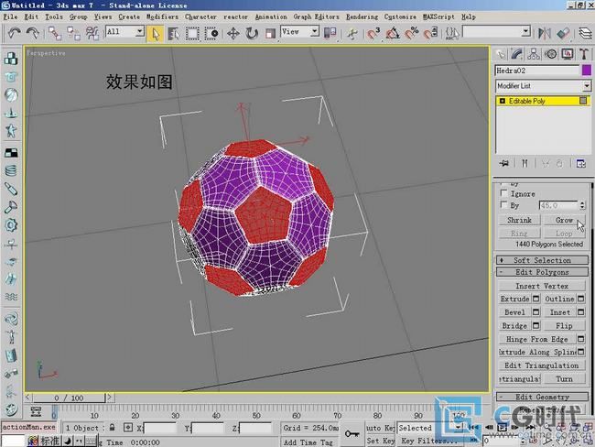The height and width of the screenshot is (447, 595).
Task: Select the Unlink Selection tool
Action: pos(73,33)
